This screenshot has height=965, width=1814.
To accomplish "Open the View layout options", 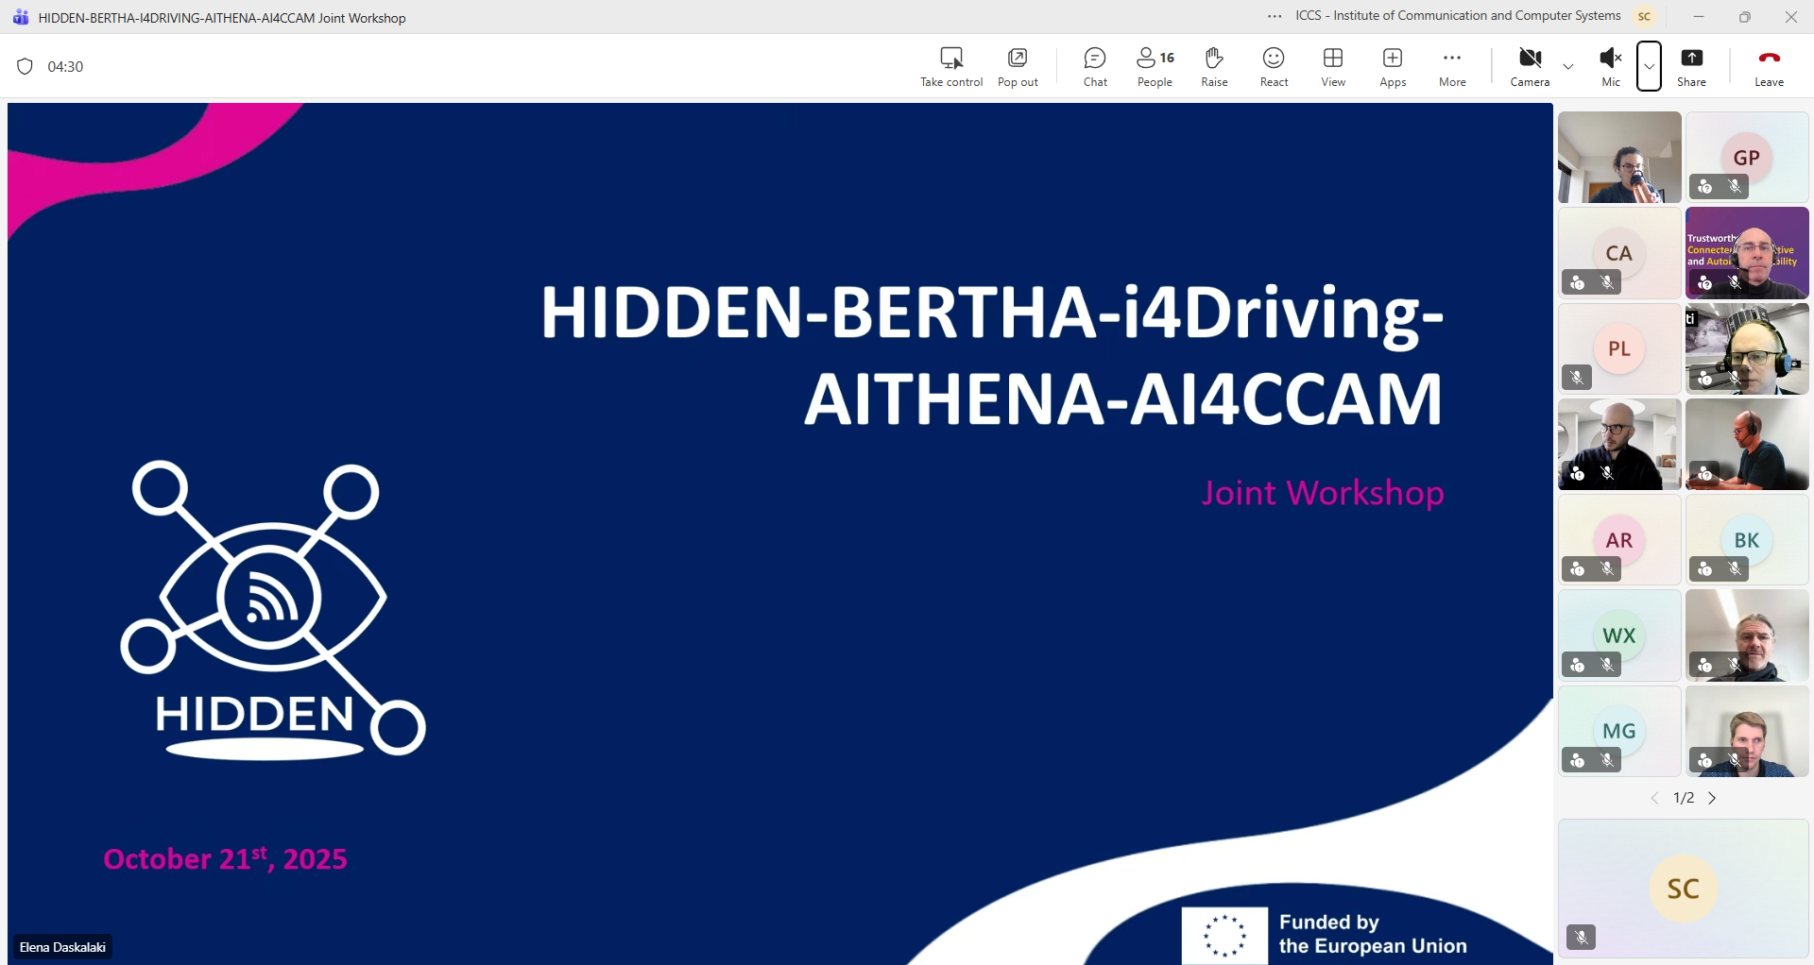I will coord(1333,67).
